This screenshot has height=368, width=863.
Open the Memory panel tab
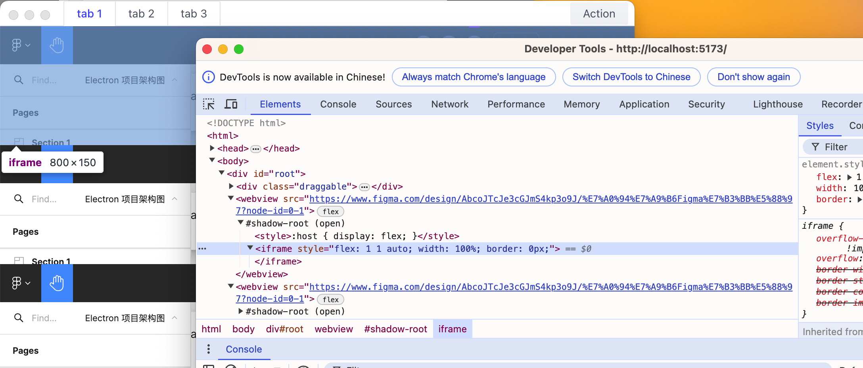pyautogui.click(x=582, y=104)
